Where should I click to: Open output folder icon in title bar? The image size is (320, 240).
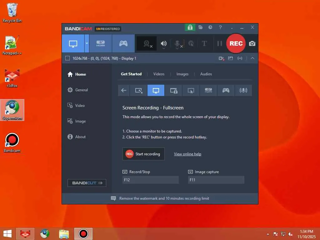[200, 27]
